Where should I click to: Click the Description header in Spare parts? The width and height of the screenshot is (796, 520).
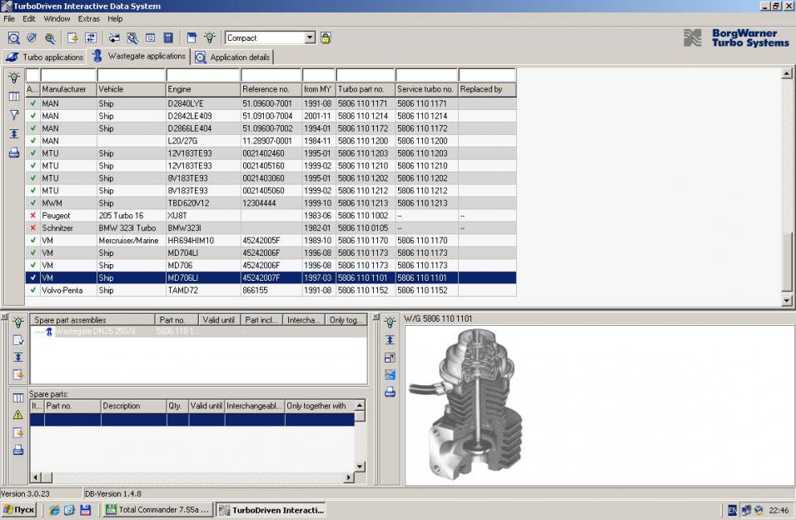click(134, 406)
